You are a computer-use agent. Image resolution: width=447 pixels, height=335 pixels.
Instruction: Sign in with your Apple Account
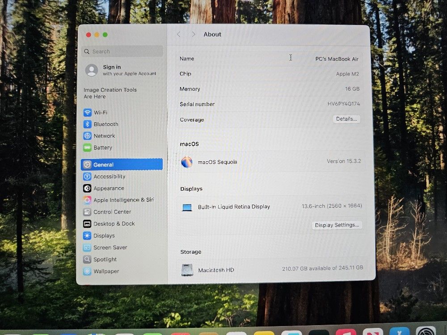pyautogui.click(x=121, y=70)
